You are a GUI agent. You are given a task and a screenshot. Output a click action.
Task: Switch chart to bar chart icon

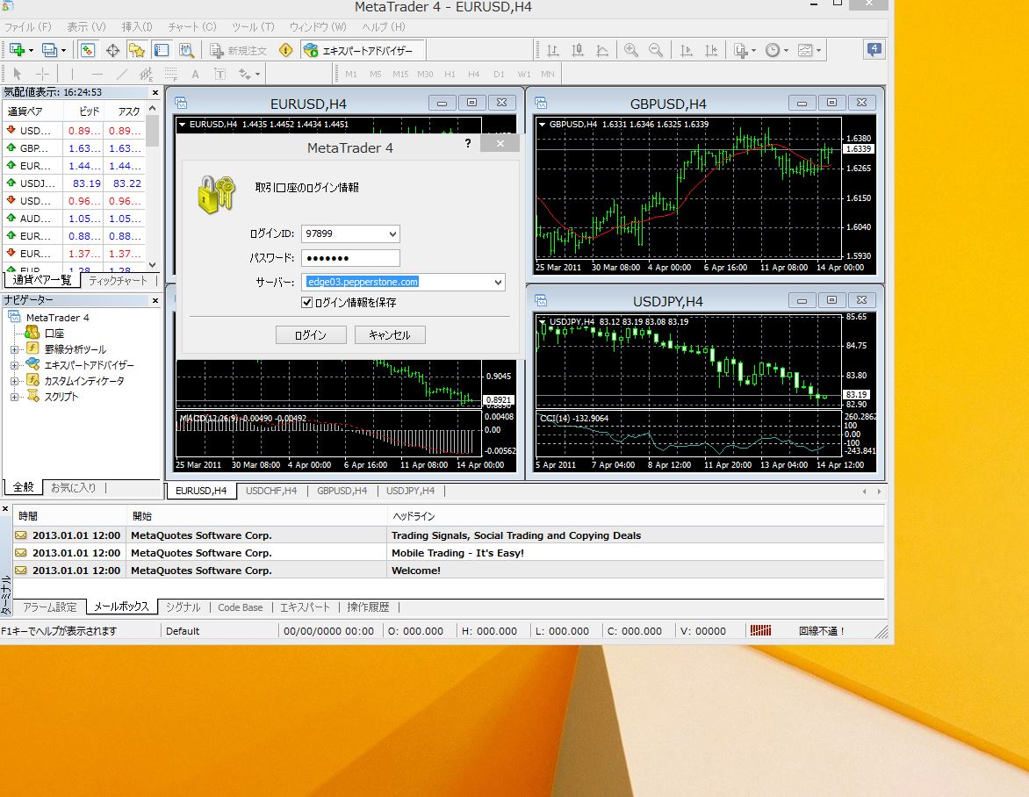click(553, 51)
